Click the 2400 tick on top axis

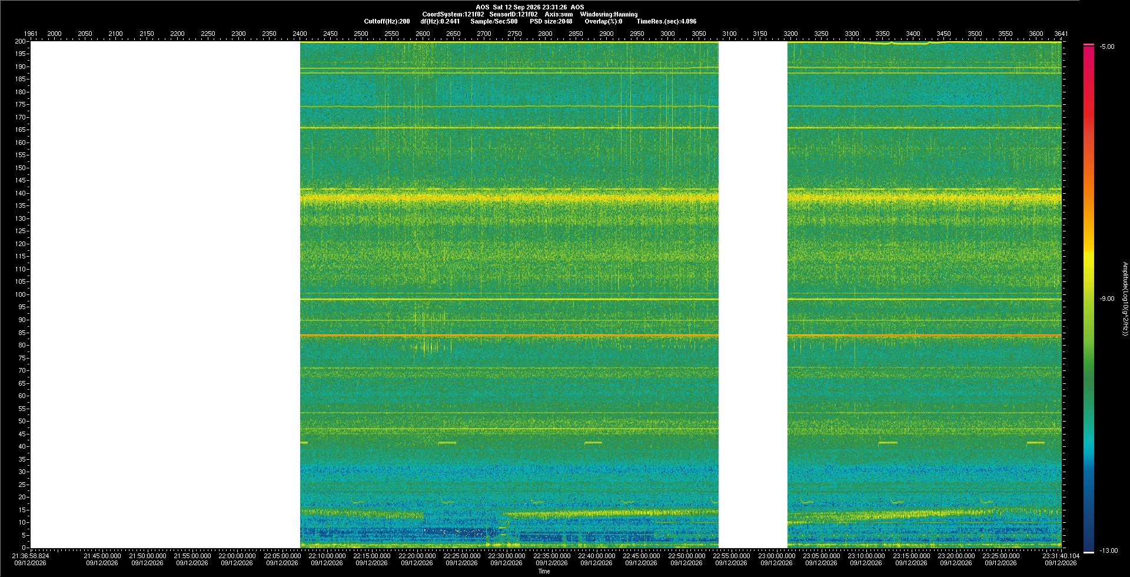(x=300, y=34)
